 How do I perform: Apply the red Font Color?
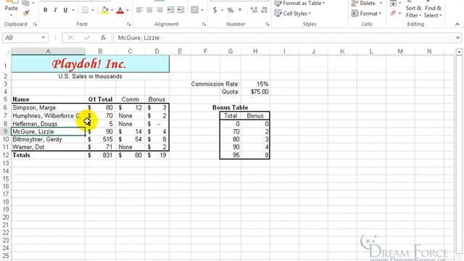120,10
